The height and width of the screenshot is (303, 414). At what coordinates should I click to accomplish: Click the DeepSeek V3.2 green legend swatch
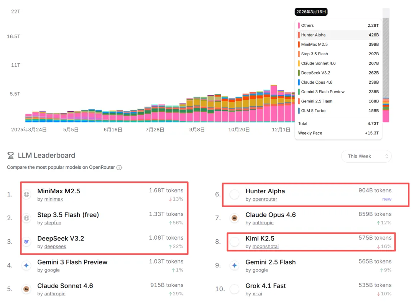(299, 73)
